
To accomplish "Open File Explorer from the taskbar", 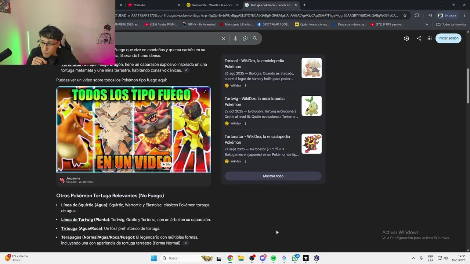I will [x=241, y=258].
